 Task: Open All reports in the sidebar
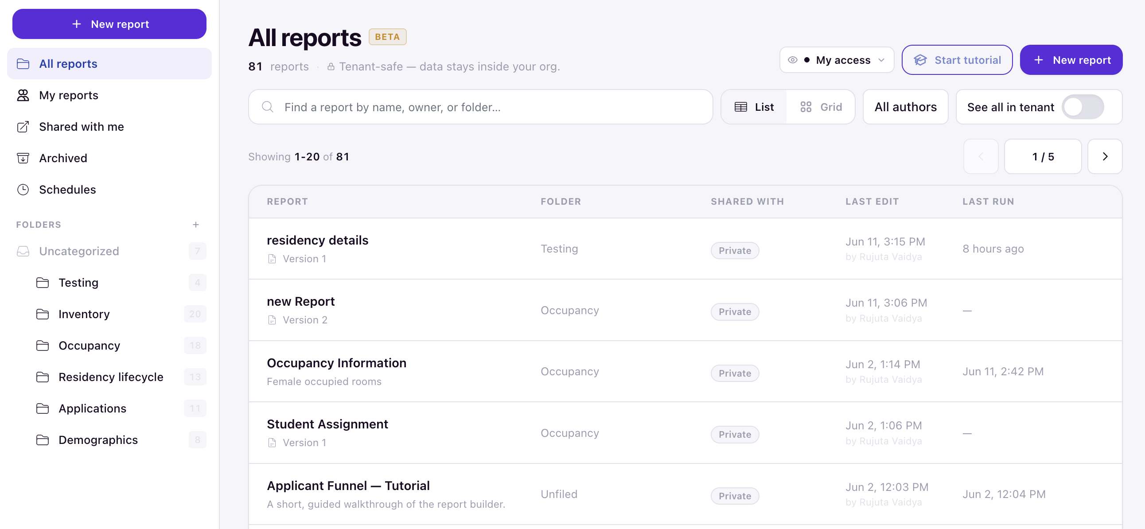click(x=109, y=63)
